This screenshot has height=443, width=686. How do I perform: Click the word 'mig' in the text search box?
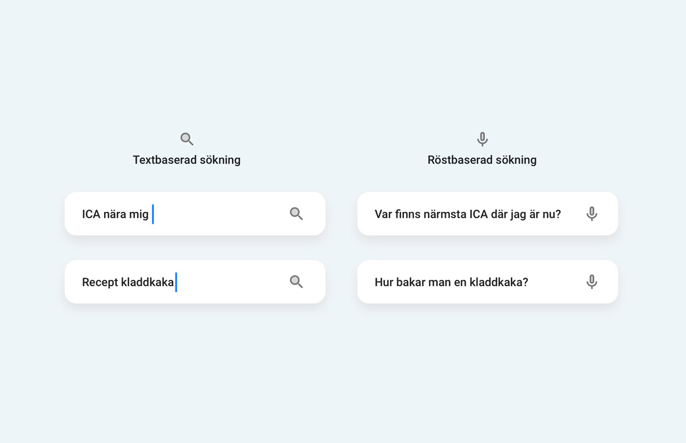[138, 214]
